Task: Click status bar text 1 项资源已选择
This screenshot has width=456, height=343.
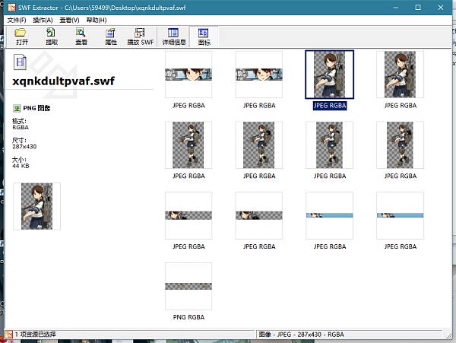Action: pyautogui.click(x=35, y=335)
